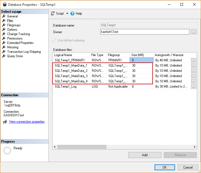Click View connection properties link
The image size is (201, 173).
(27, 122)
